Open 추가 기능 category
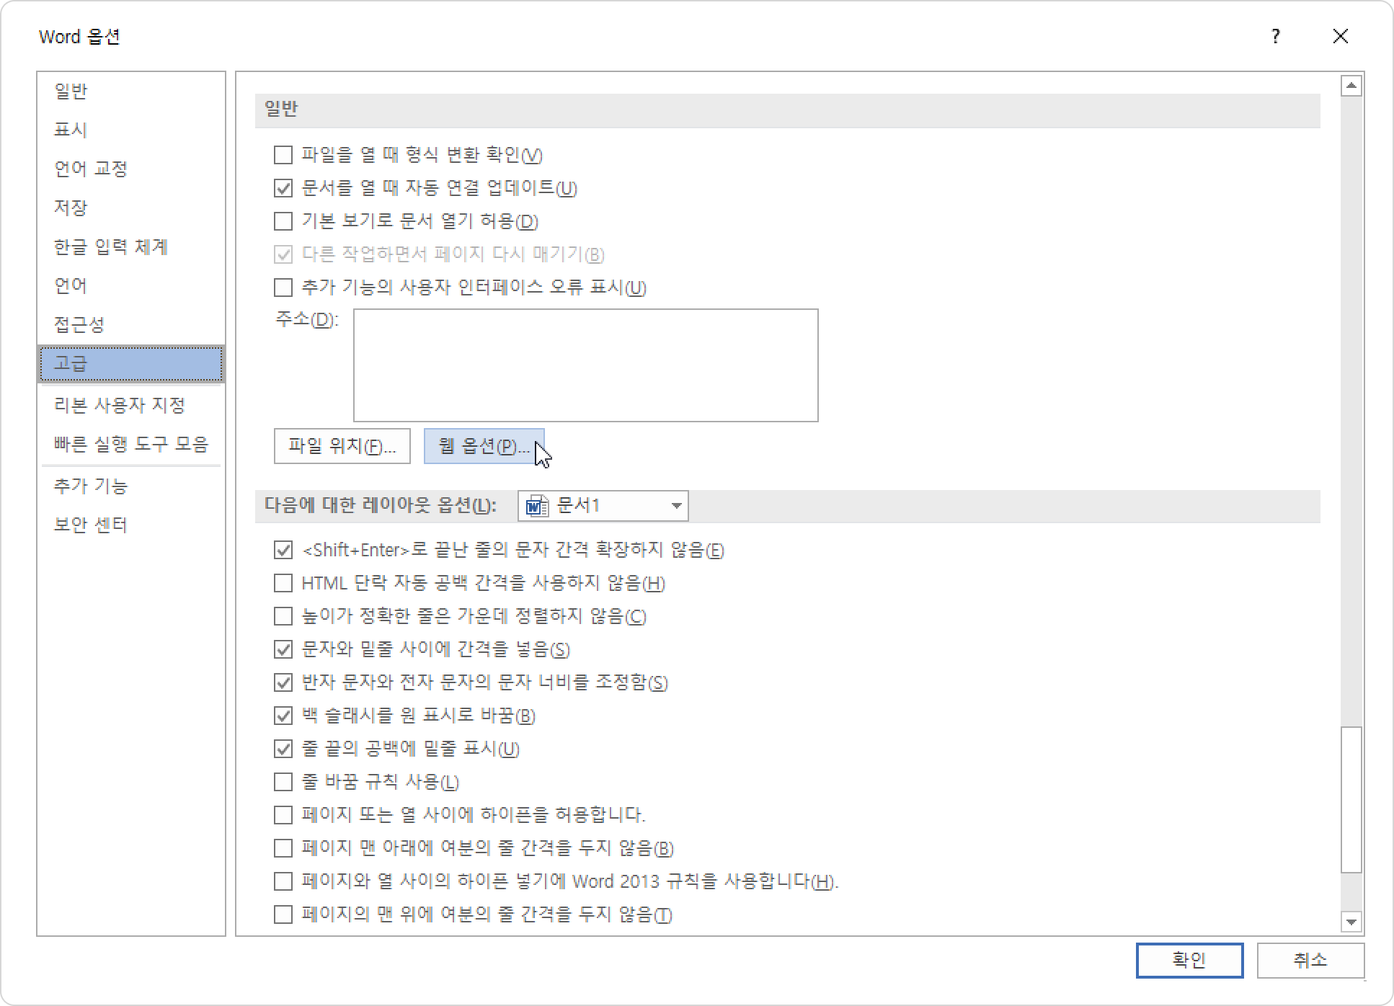The image size is (1394, 1006). (x=131, y=486)
